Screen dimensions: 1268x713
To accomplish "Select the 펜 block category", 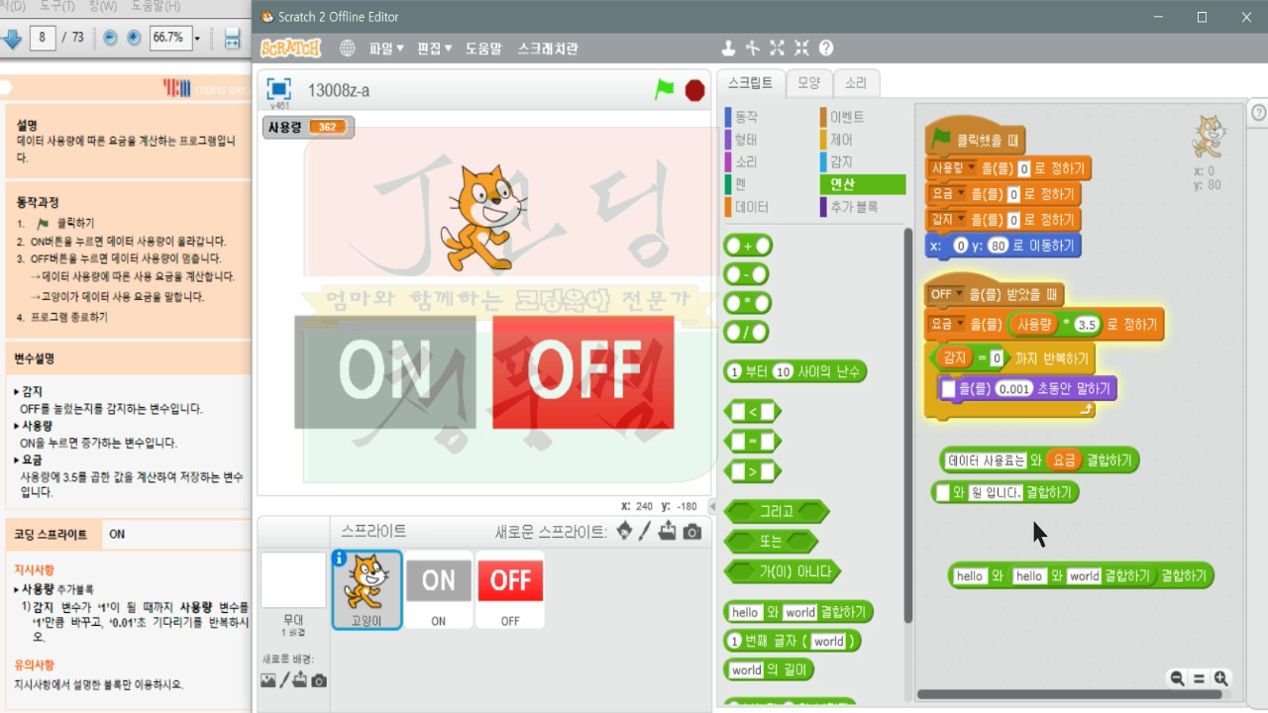I will pos(741,184).
